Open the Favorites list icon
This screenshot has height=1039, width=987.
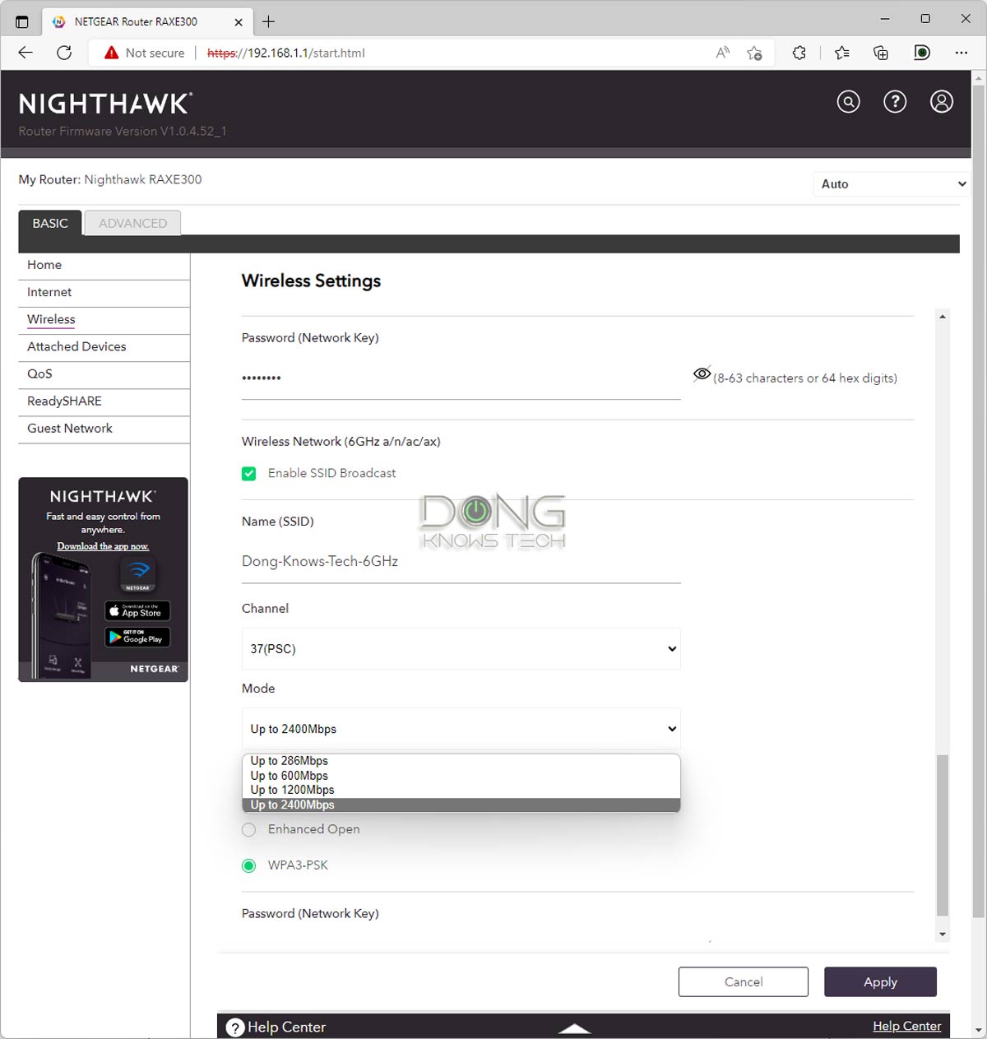(841, 53)
